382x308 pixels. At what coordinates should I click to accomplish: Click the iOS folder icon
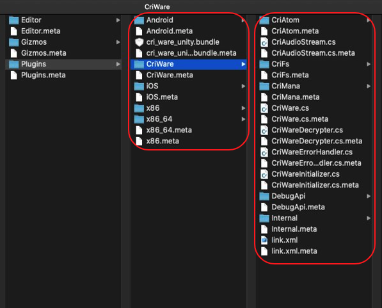pos(139,86)
